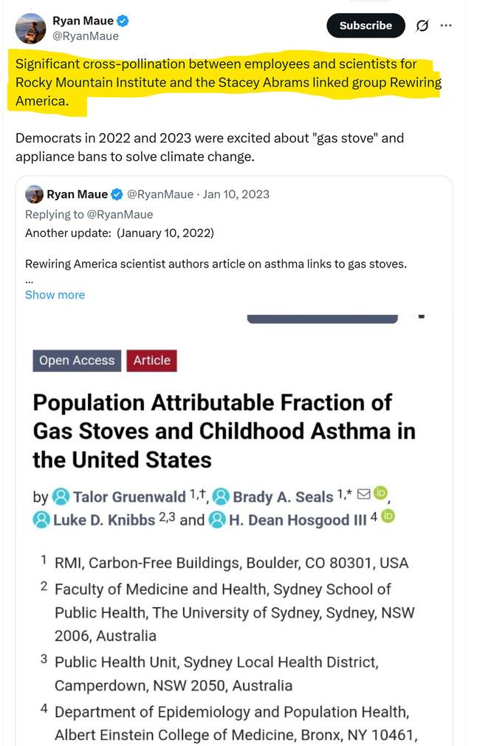Open H. Dean Hosgood III's ORCID icon
This screenshot has height=746, width=480.
pyautogui.click(x=388, y=516)
